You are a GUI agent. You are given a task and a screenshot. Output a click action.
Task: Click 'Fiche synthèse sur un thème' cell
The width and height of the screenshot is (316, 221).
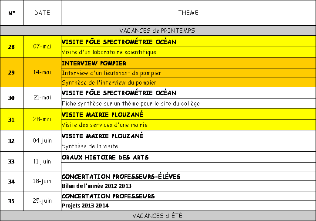pos(131,104)
